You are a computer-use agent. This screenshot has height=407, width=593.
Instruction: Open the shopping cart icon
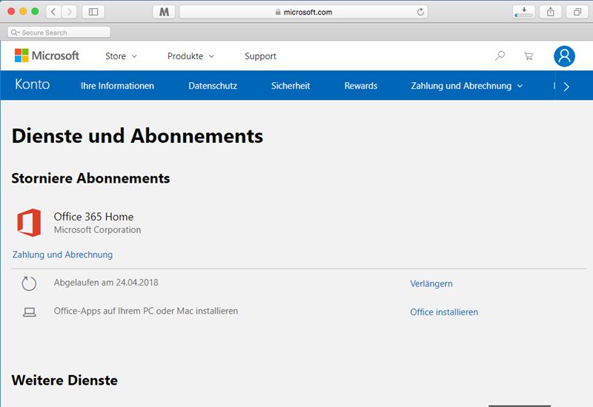[529, 56]
